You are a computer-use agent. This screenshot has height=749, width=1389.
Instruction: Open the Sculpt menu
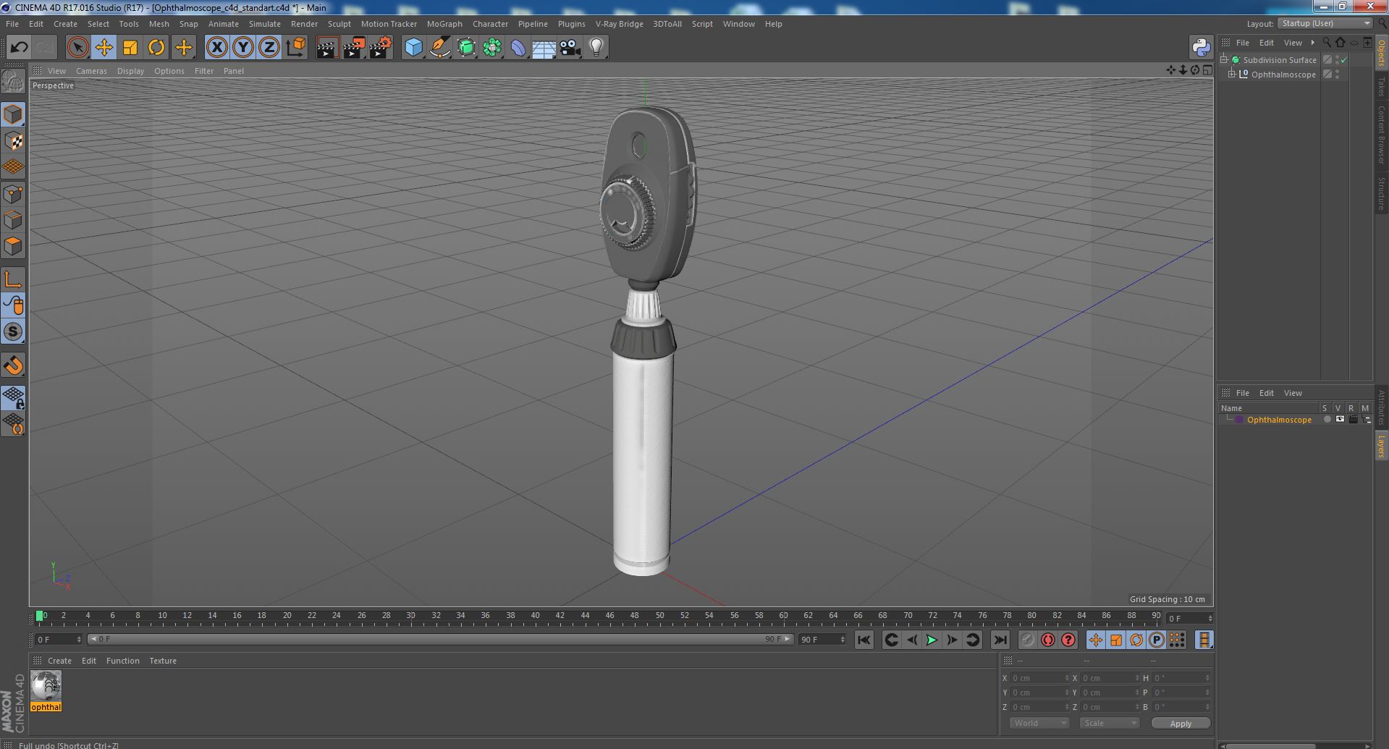[x=339, y=24]
